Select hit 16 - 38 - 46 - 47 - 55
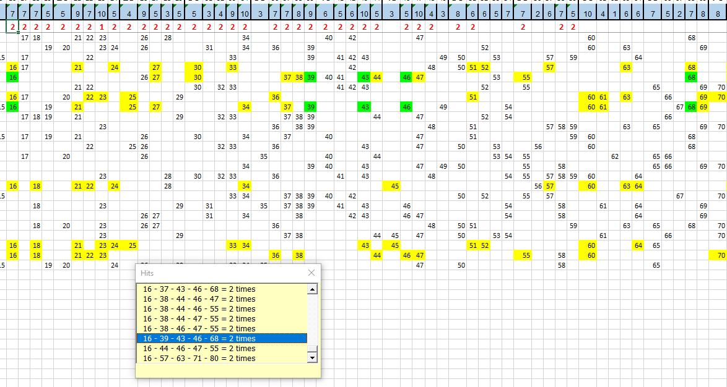The height and width of the screenshot is (387, 727). click(199, 328)
